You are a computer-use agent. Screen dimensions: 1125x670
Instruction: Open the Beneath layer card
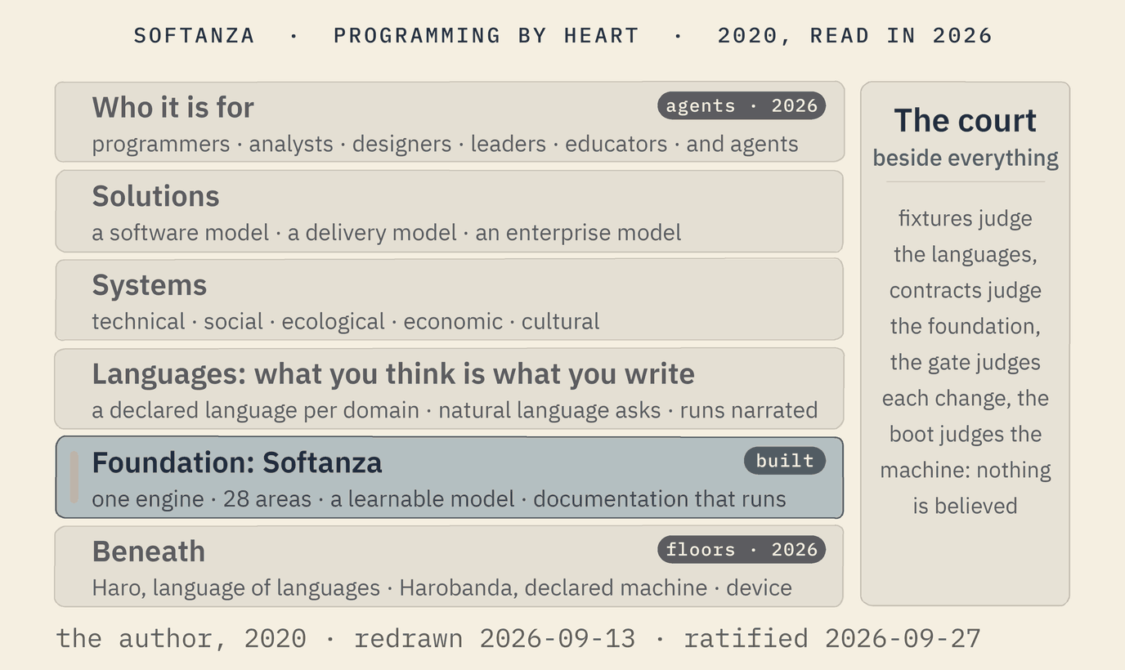450,566
